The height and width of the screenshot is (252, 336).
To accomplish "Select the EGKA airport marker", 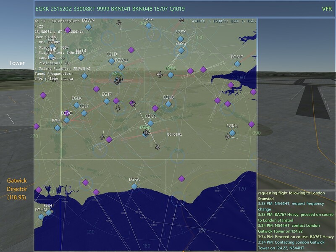I will pos(134,186).
